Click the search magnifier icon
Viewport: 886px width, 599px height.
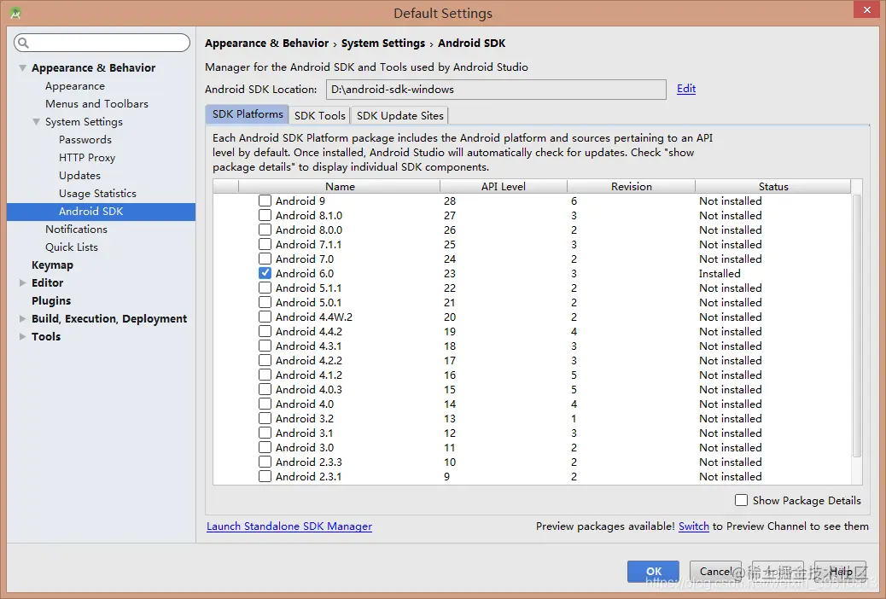click(23, 43)
